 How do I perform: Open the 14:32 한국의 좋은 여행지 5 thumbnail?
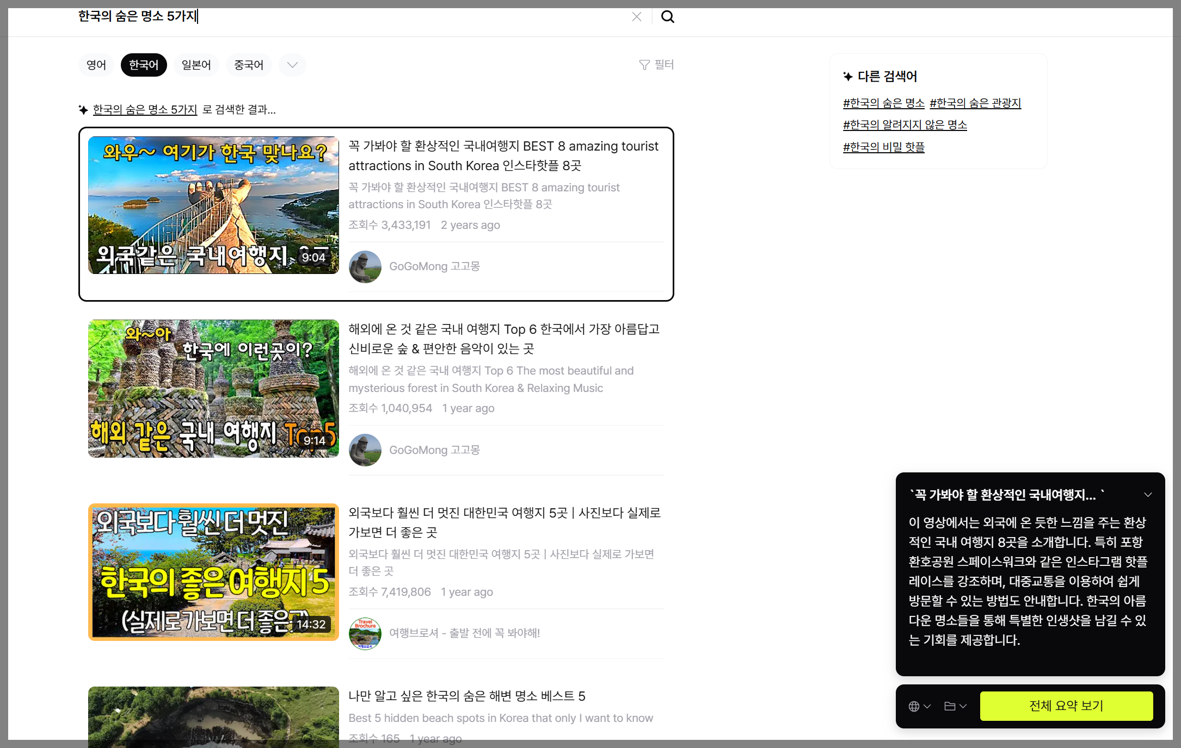click(x=213, y=572)
